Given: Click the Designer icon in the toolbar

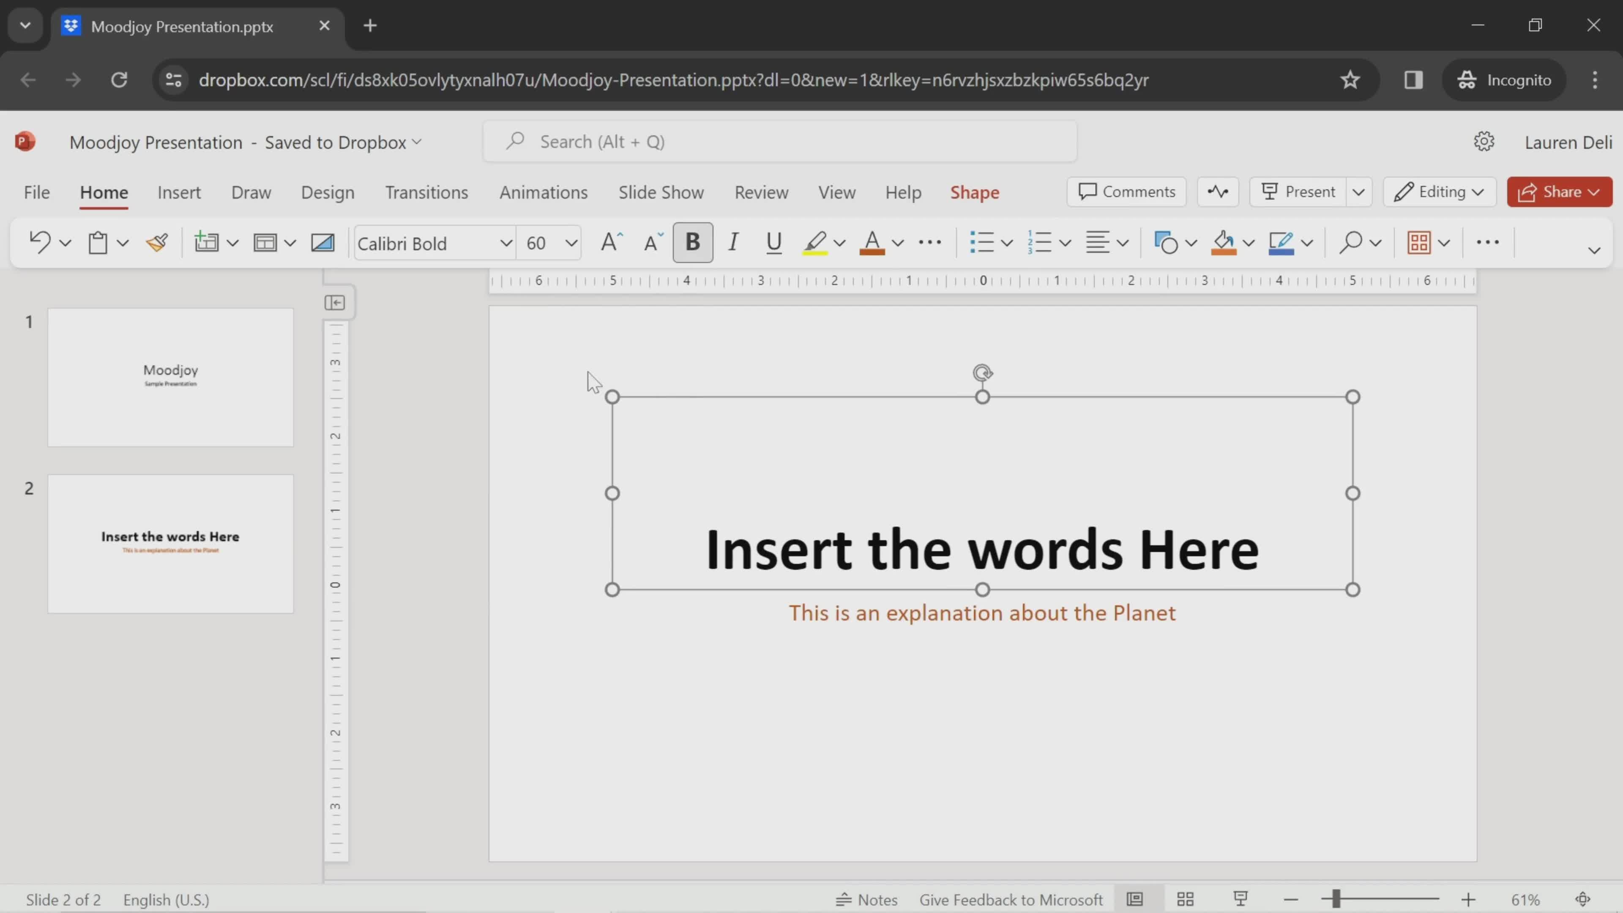Looking at the screenshot, I should [x=322, y=243].
